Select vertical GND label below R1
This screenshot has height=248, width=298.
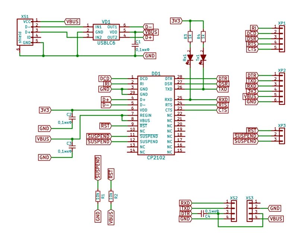pos(98,216)
